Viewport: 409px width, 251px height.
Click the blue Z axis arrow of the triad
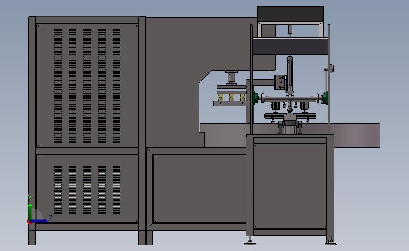(x=39, y=221)
